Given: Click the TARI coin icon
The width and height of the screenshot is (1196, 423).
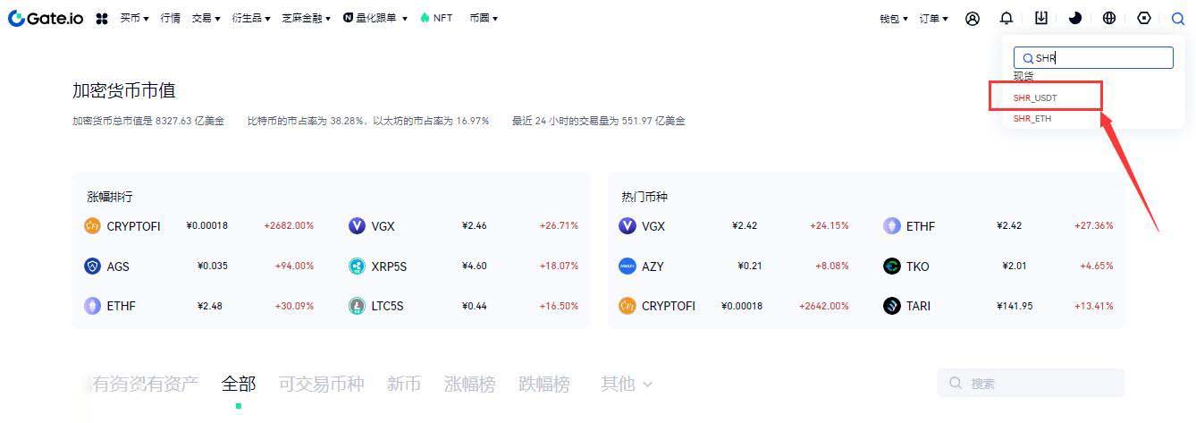Looking at the screenshot, I should (x=892, y=306).
